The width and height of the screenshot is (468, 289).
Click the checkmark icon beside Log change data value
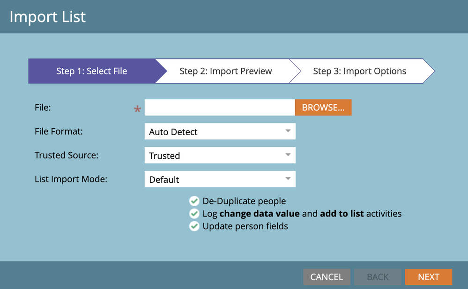(x=194, y=214)
